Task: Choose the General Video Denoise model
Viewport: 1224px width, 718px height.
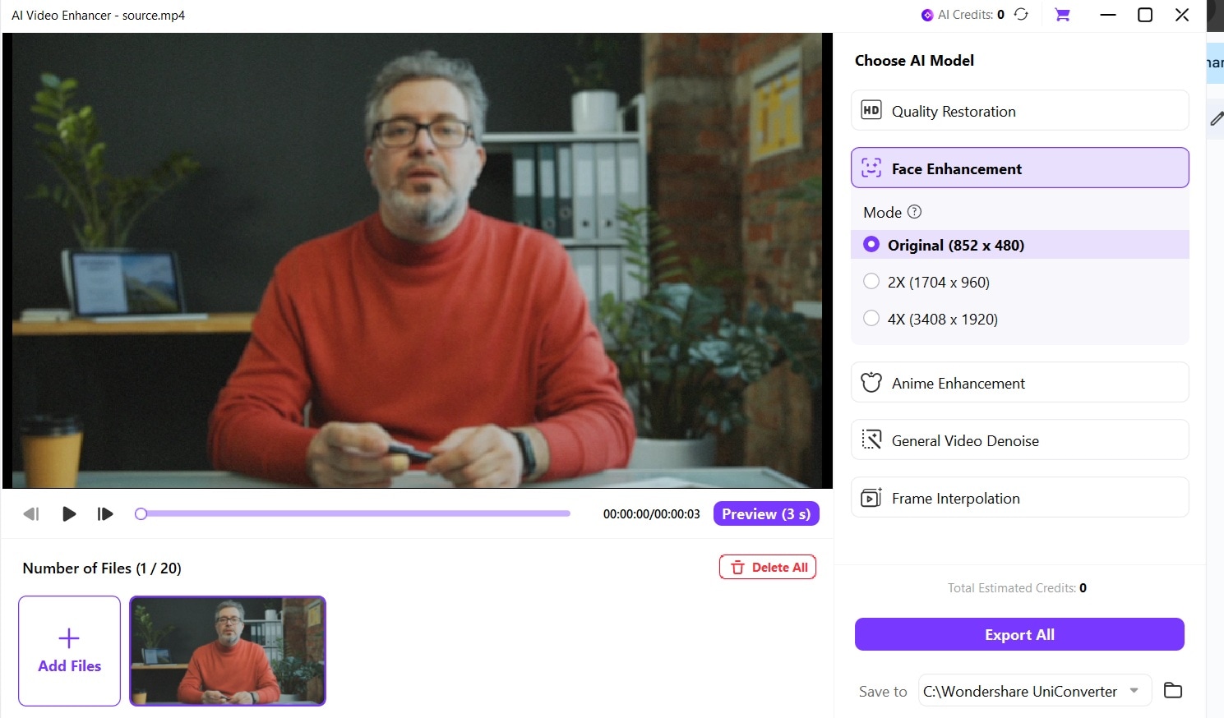Action: click(x=1020, y=440)
